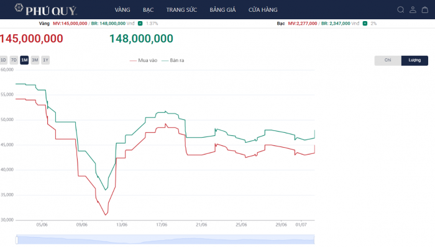Select the 1D time range
This screenshot has height=247, width=435.
(3, 60)
